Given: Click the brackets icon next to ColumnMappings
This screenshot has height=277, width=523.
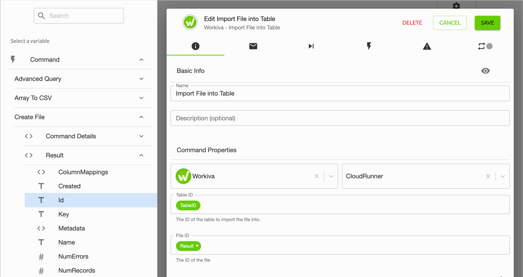Looking at the screenshot, I should 41,172.
